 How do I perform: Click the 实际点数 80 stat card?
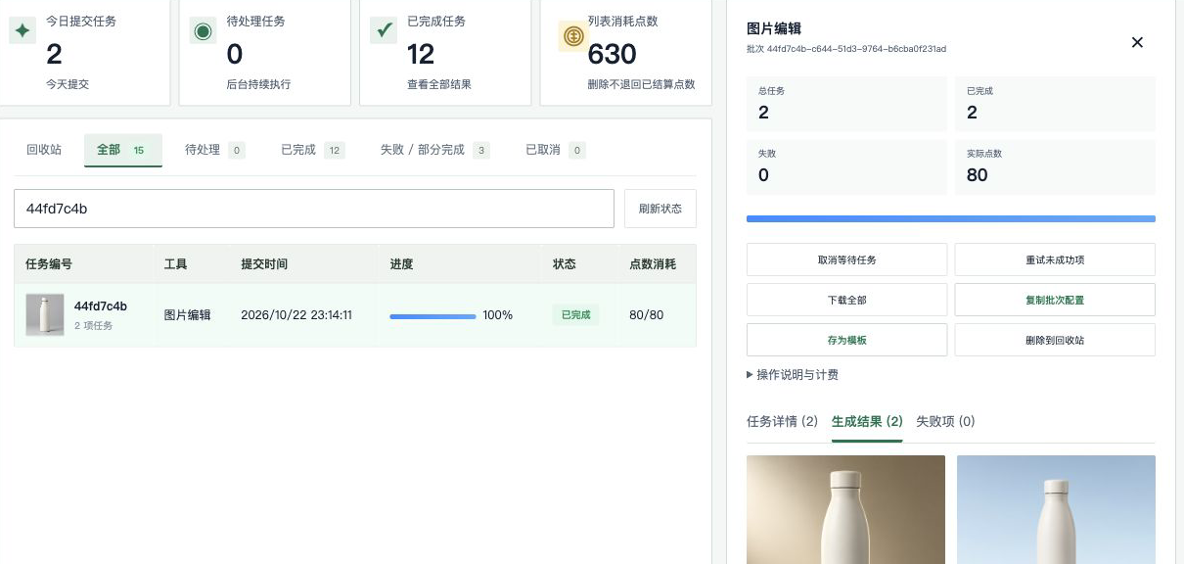coord(1055,166)
